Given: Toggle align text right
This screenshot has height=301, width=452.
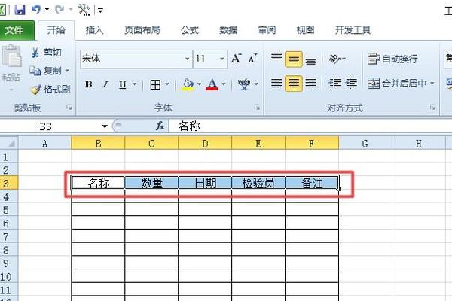Looking at the screenshot, I should pyautogui.click(x=310, y=84).
